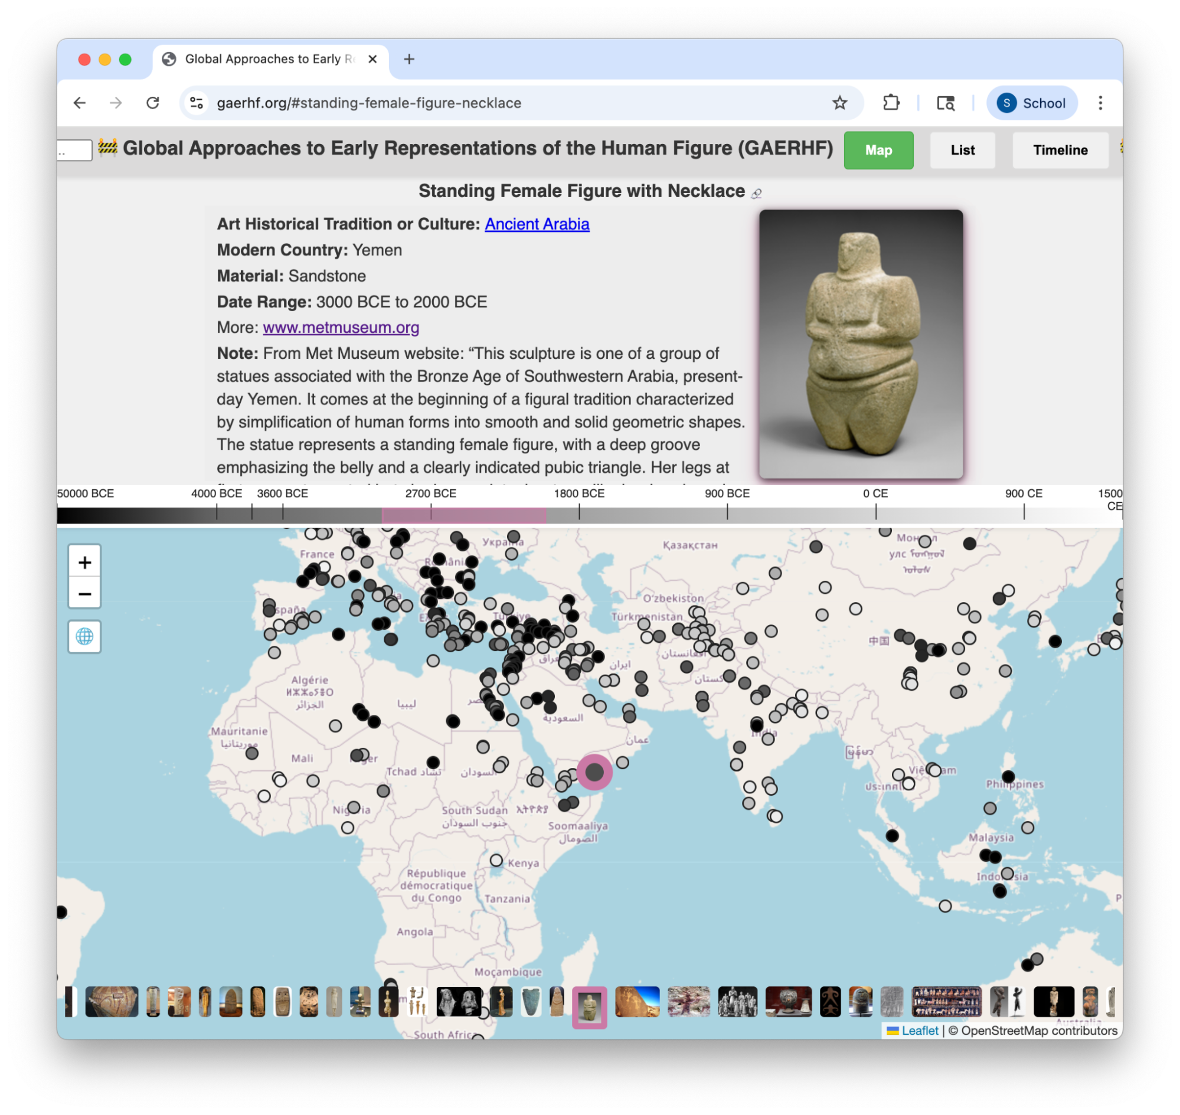Switch to the Map view
This screenshot has width=1180, height=1115.
point(877,151)
